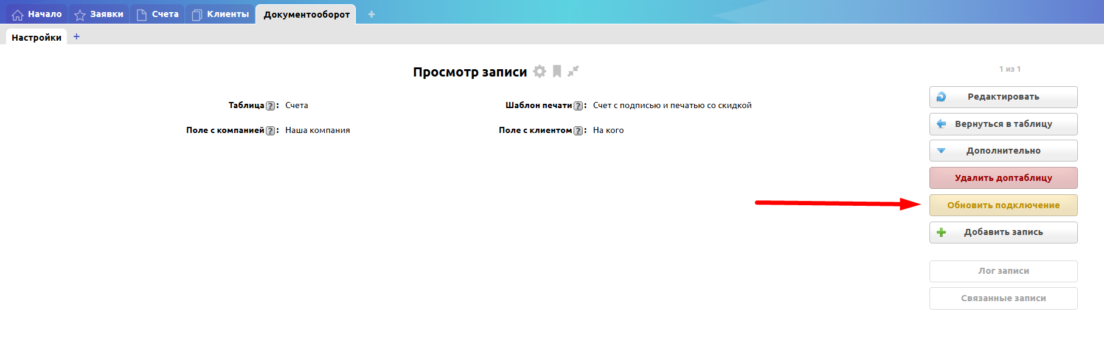The width and height of the screenshot is (1104, 357).
Task: Select the Настройки subtab
Action: (36, 38)
